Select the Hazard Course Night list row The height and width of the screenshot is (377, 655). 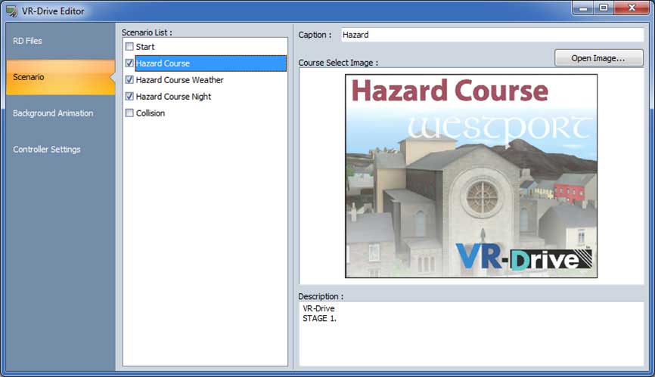point(205,97)
